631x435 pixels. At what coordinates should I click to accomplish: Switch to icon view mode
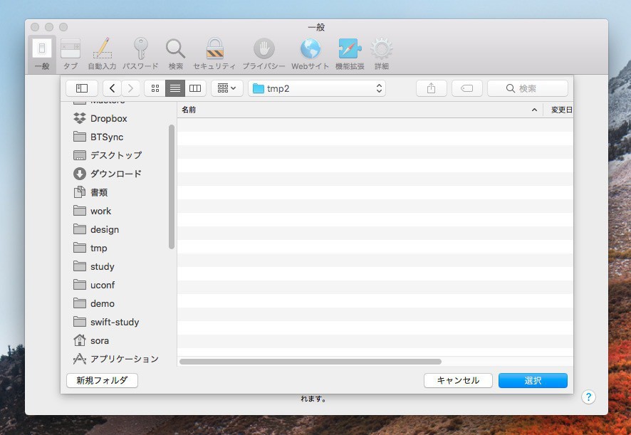click(155, 88)
